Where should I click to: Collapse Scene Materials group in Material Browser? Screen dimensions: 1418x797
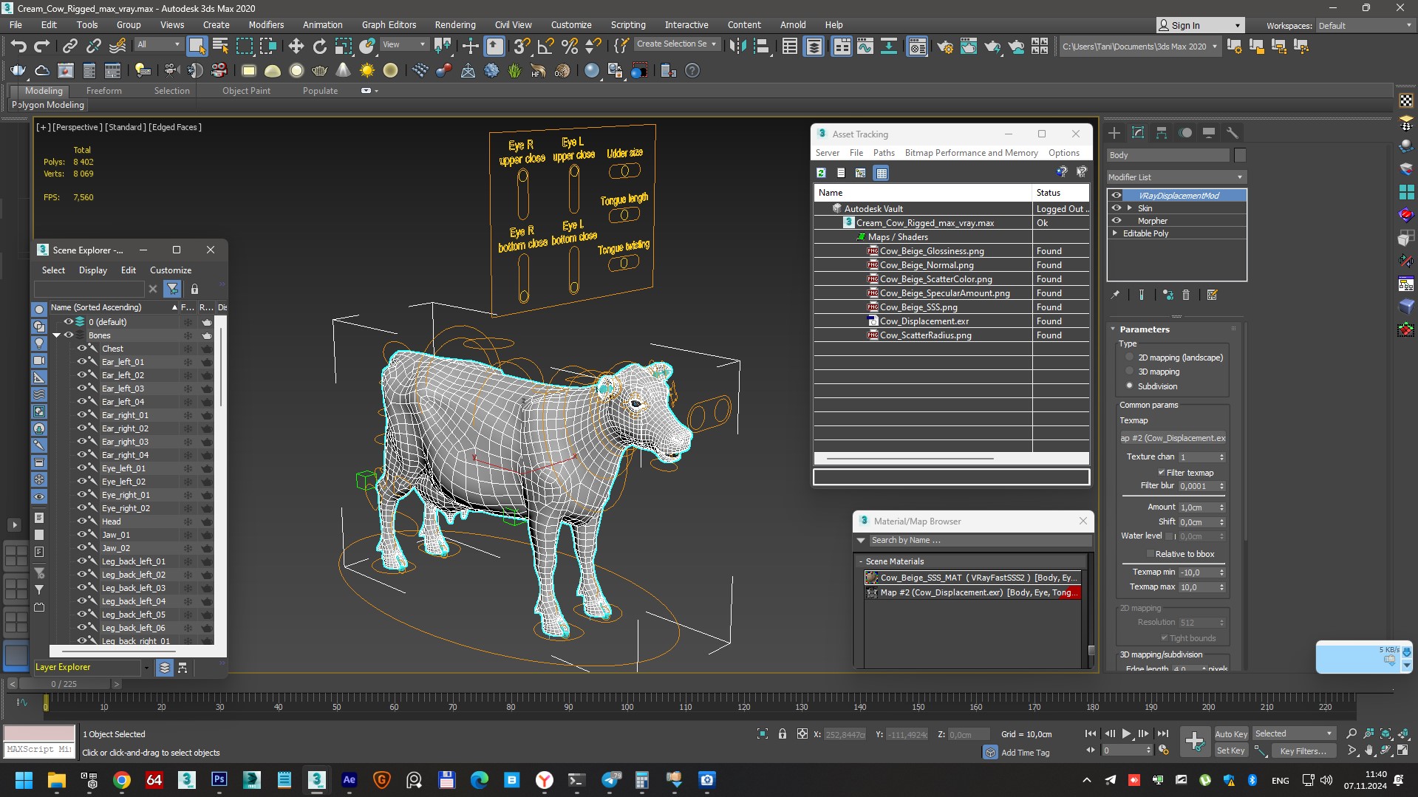tap(861, 561)
